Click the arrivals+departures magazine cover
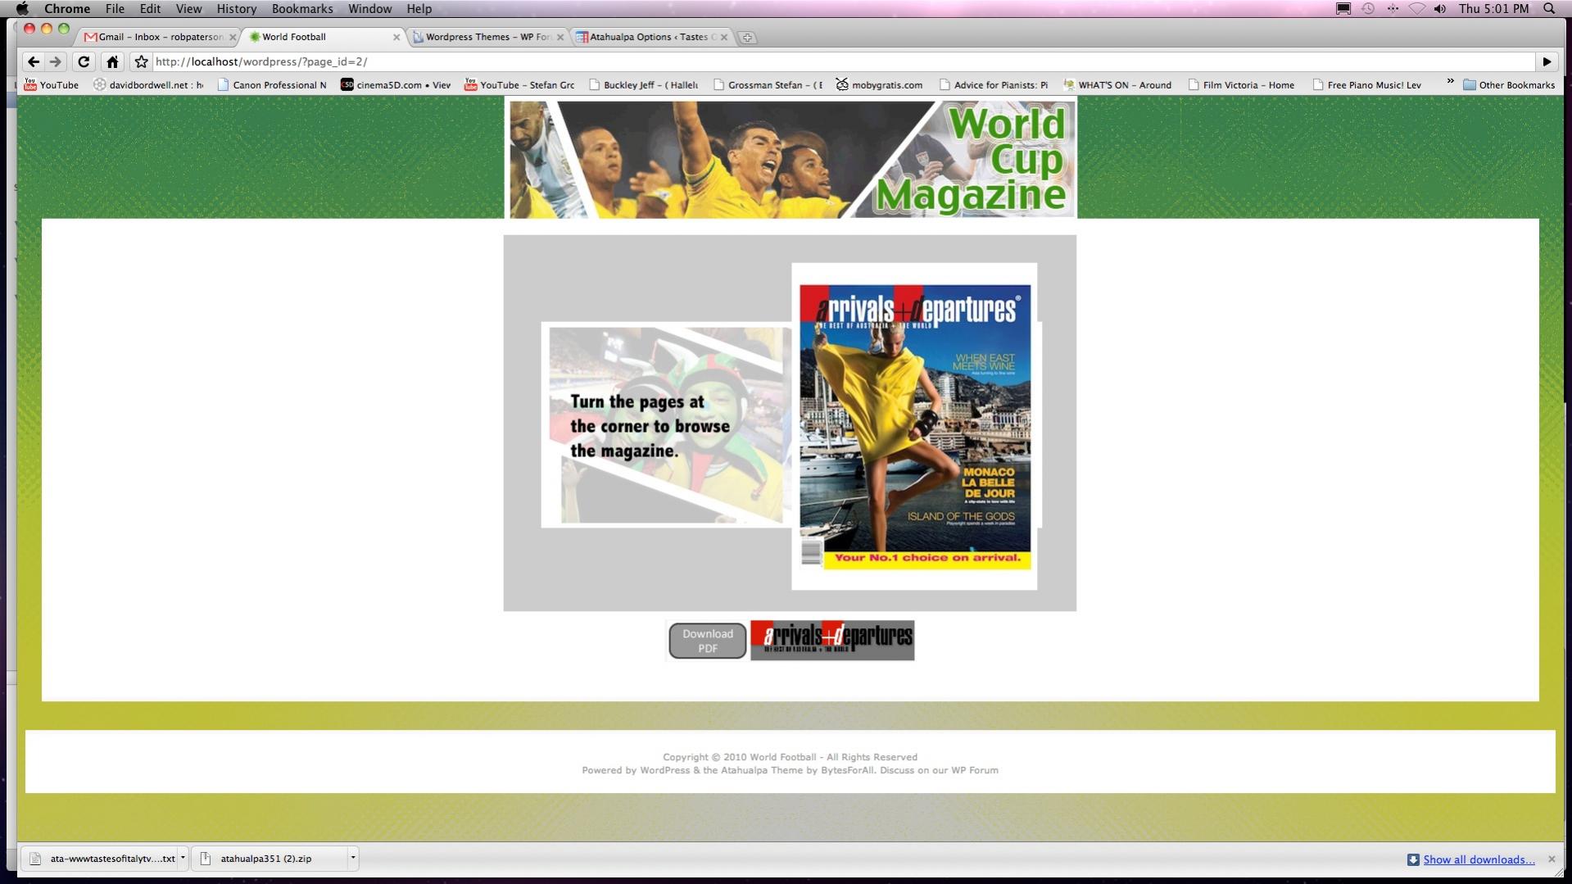 (x=915, y=426)
